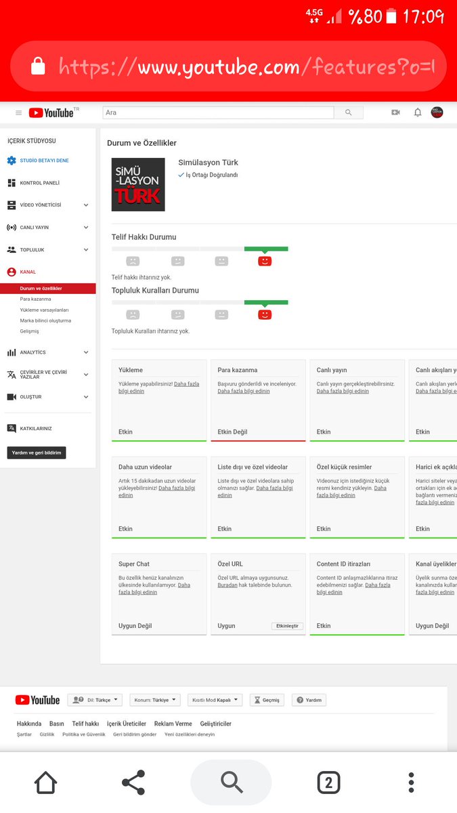Click Reklam Verme footer link
457x813 pixels.
(x=173, y=724)
